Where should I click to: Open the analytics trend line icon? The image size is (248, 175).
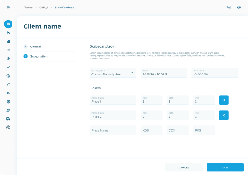click(x=8, y=67)
